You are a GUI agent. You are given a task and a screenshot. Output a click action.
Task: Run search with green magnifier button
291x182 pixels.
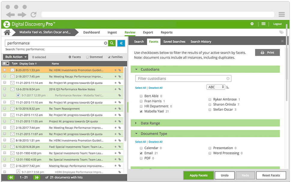pyautogui.click(x=112, y=43)
